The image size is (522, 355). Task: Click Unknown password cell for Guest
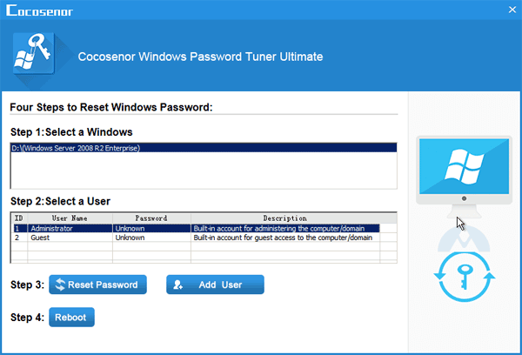[x=151, y=238]
